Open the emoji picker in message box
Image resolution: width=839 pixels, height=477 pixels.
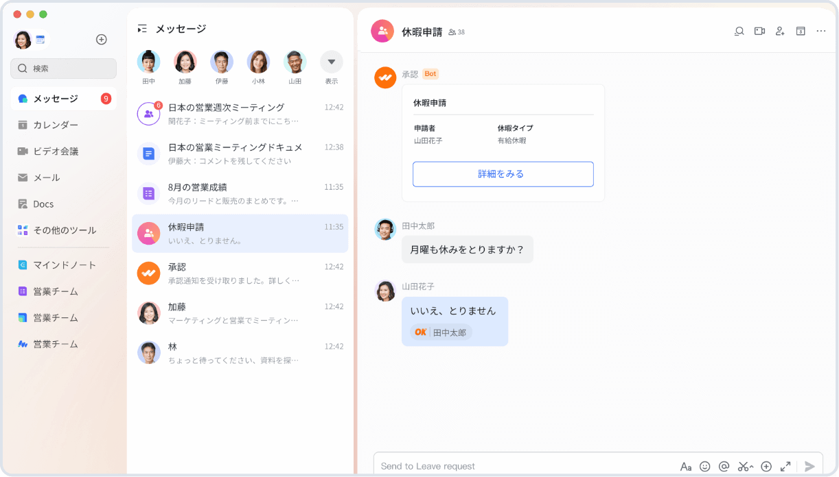(704, 466)
